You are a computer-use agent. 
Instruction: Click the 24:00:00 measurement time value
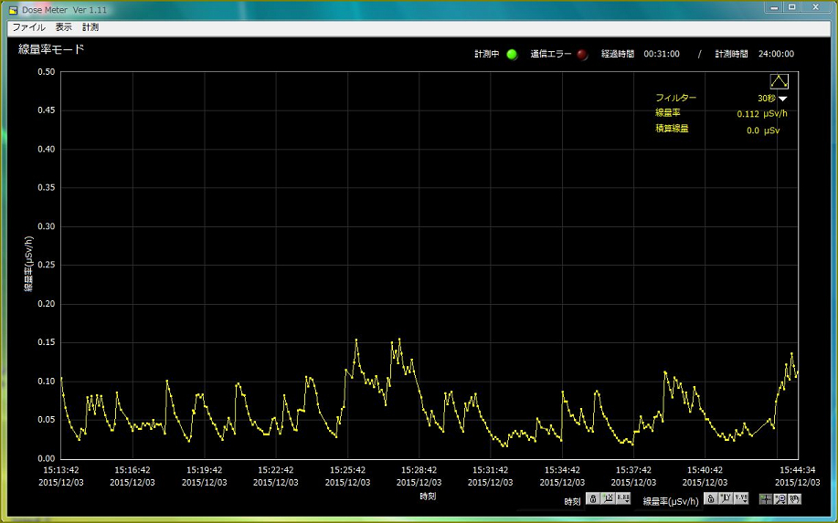(x=776, y=54)
